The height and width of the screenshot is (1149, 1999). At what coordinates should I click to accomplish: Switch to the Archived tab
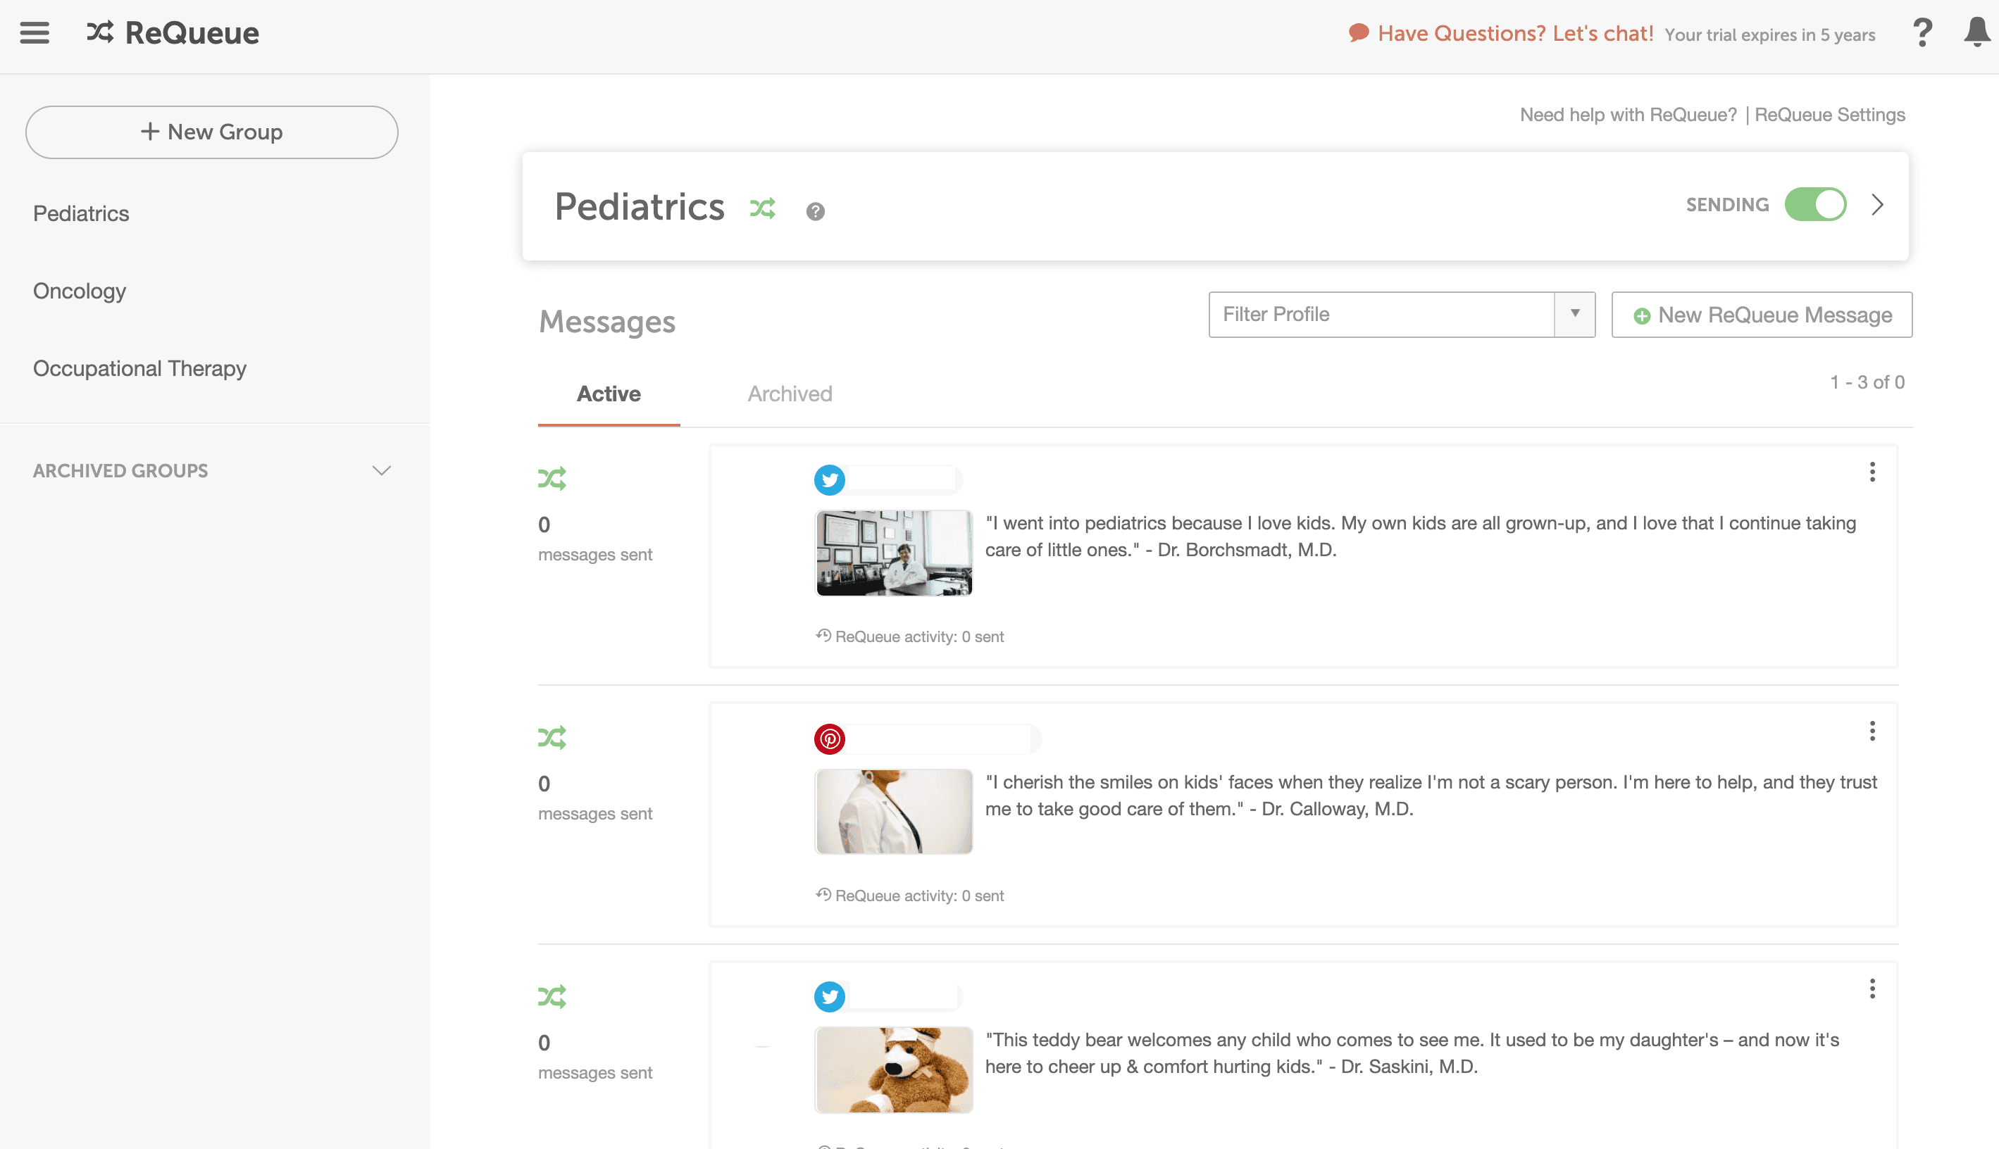click(x=790, y=394)
